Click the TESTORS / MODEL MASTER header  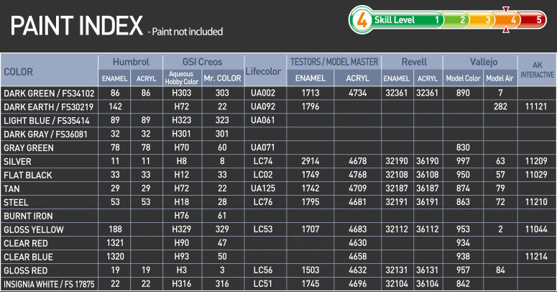tap(334, 62)
